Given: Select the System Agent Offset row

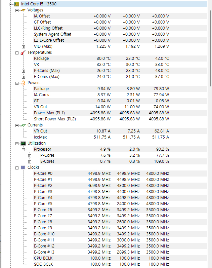Looking at the screenshot, I should point(120,34).
